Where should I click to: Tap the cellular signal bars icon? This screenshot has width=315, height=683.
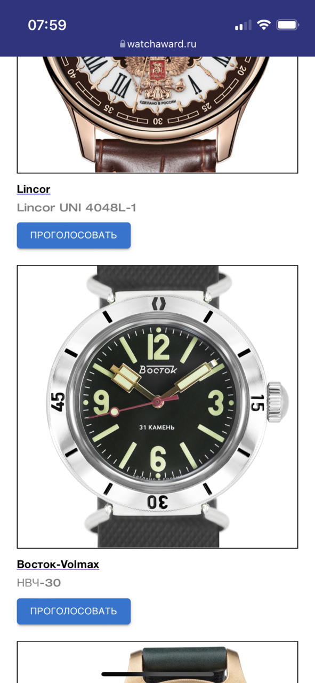[243, 25]
